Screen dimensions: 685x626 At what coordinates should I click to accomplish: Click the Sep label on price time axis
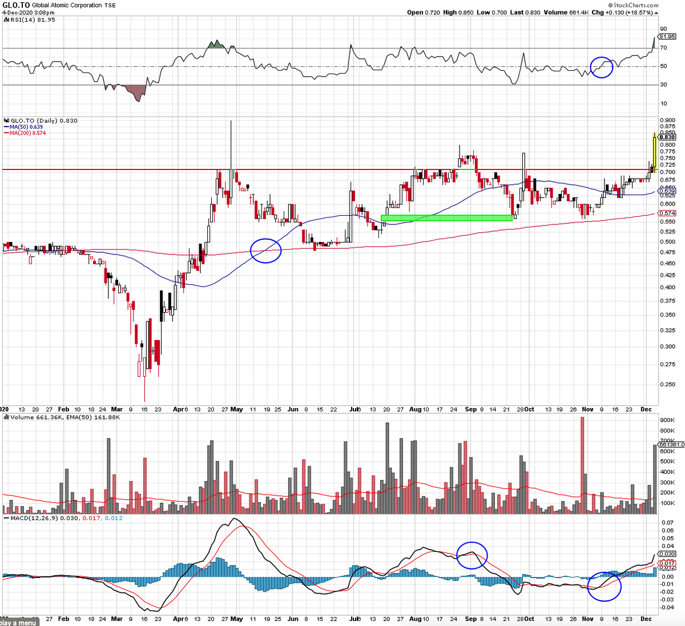pyautogui.click(x=471, y=409)
